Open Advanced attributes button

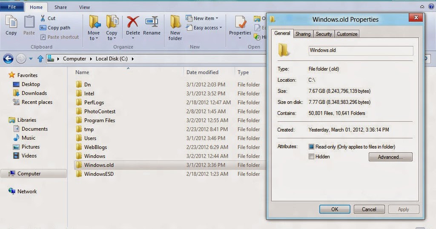[390, 157]
